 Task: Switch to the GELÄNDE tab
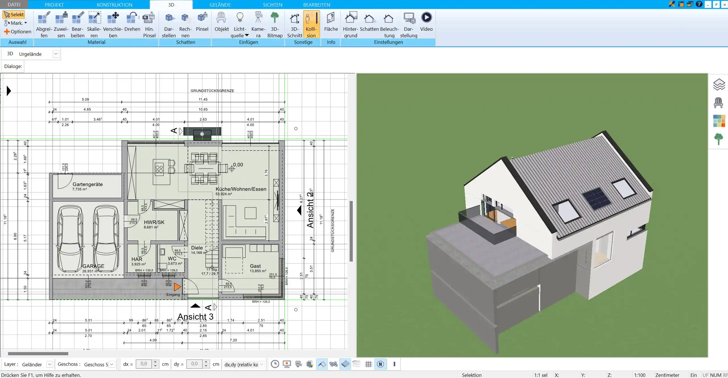point(220,5)
